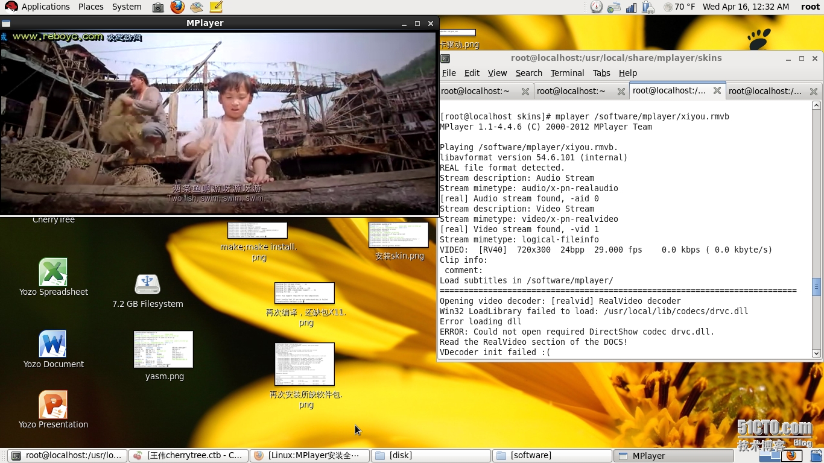The width and height of the screenshot is (824, 463).
Task: Launch the screenshot camera tool in panel
Action: [158, 7]
